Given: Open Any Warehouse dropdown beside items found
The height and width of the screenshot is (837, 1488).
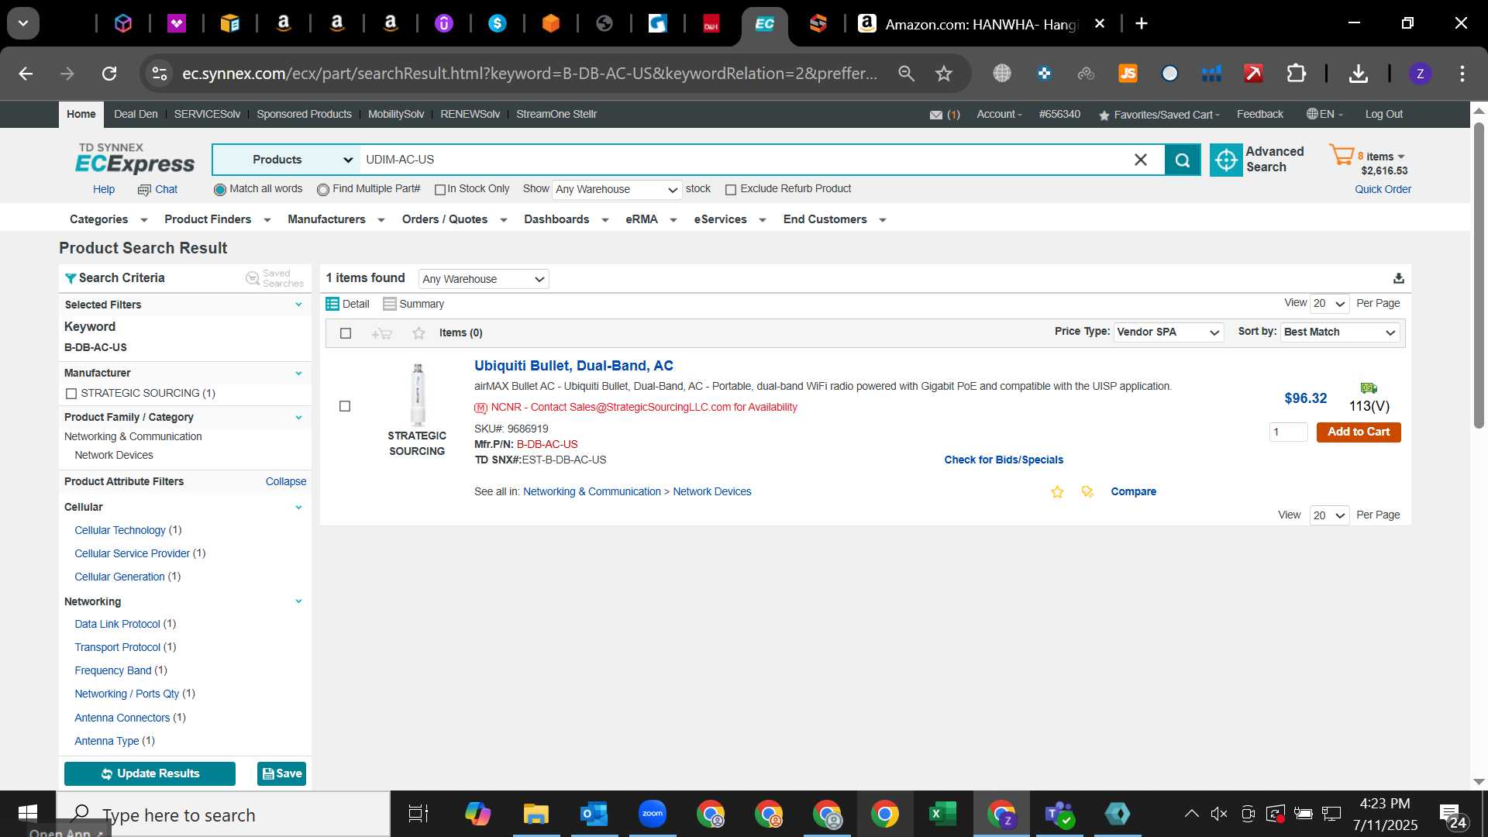Looking at the screenshot, I should (484, 279).
